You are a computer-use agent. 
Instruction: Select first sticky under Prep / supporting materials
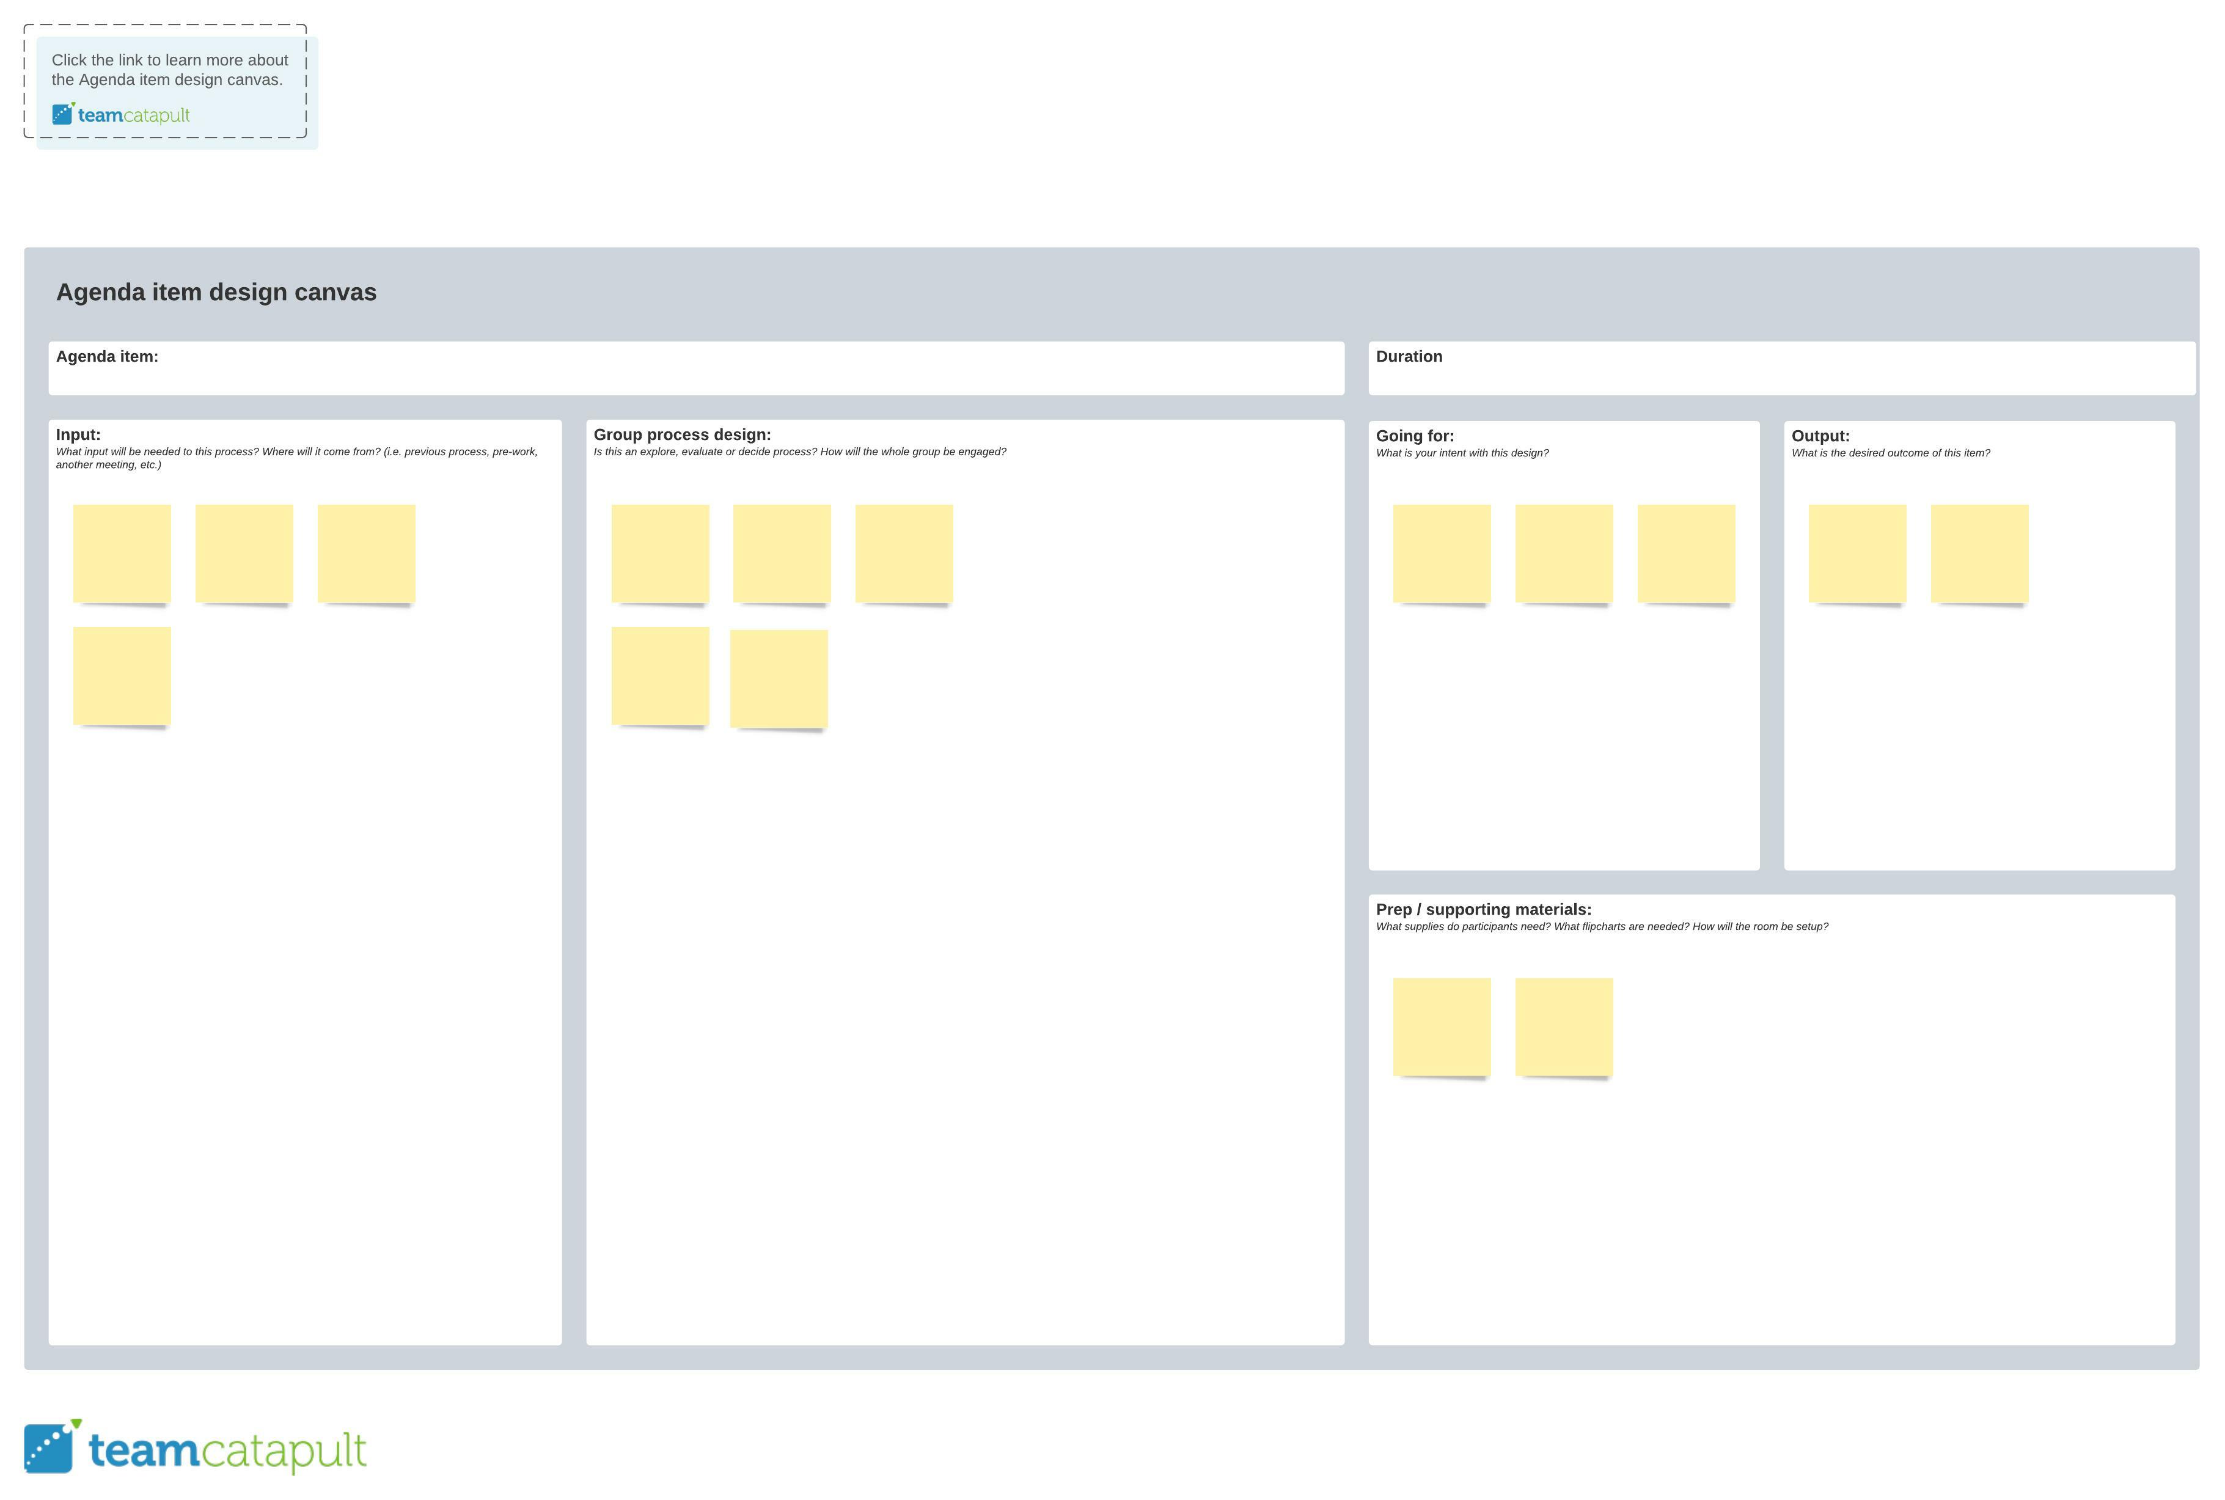click(1442, 1026)
